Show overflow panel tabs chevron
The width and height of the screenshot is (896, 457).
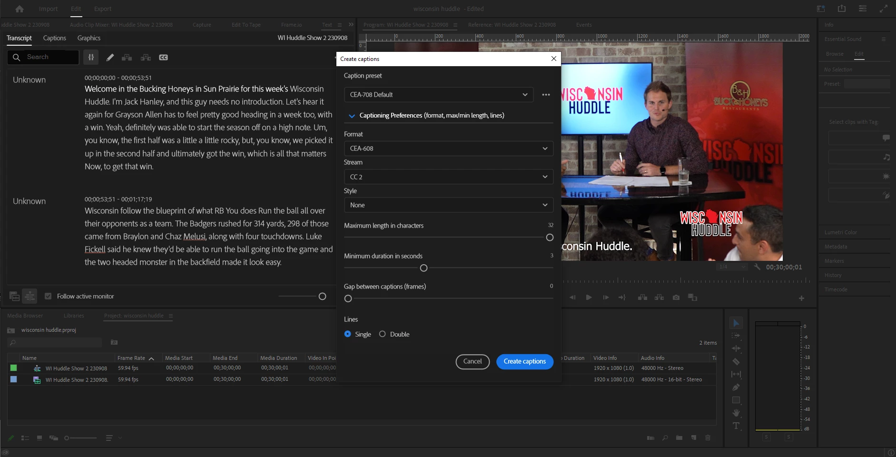click(x=351, y=25)
